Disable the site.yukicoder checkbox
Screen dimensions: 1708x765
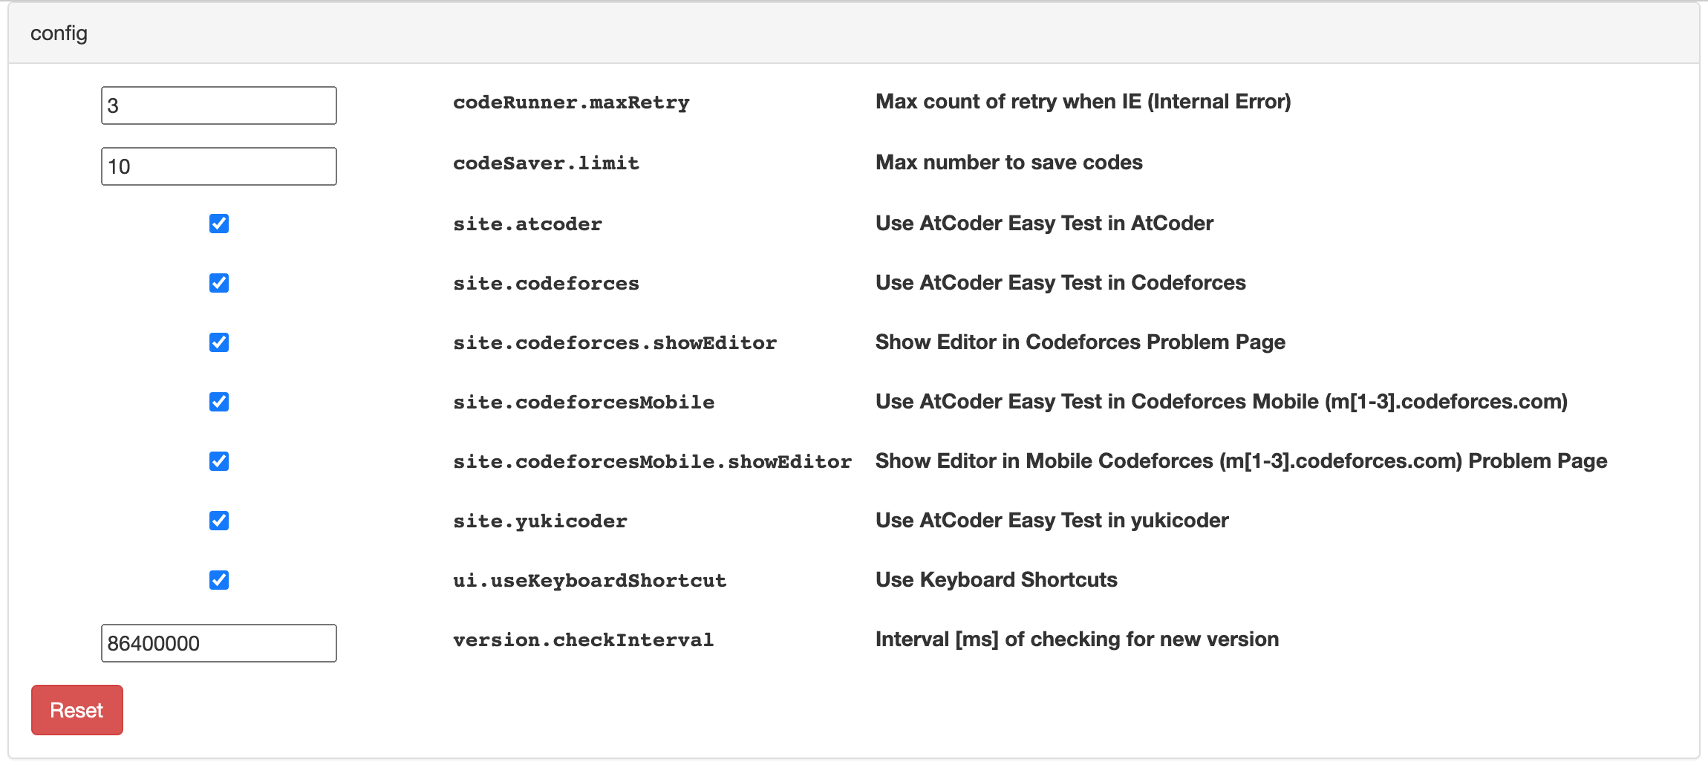pyautogui.click(x=219, y=521)
